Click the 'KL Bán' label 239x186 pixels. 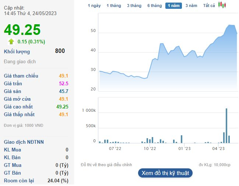[12, 157]
